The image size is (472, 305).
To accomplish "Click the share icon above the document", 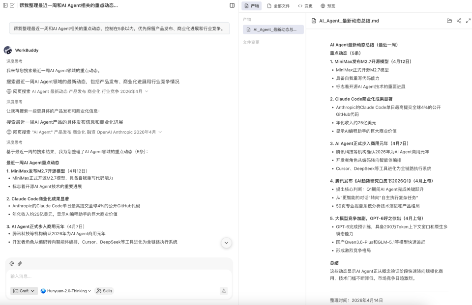I will pyautogui.click(x=459, y=20).
